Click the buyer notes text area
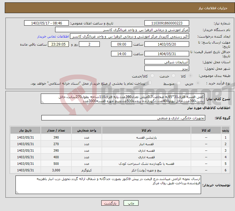This screenshot has width=235, height=211. [108, 185]
